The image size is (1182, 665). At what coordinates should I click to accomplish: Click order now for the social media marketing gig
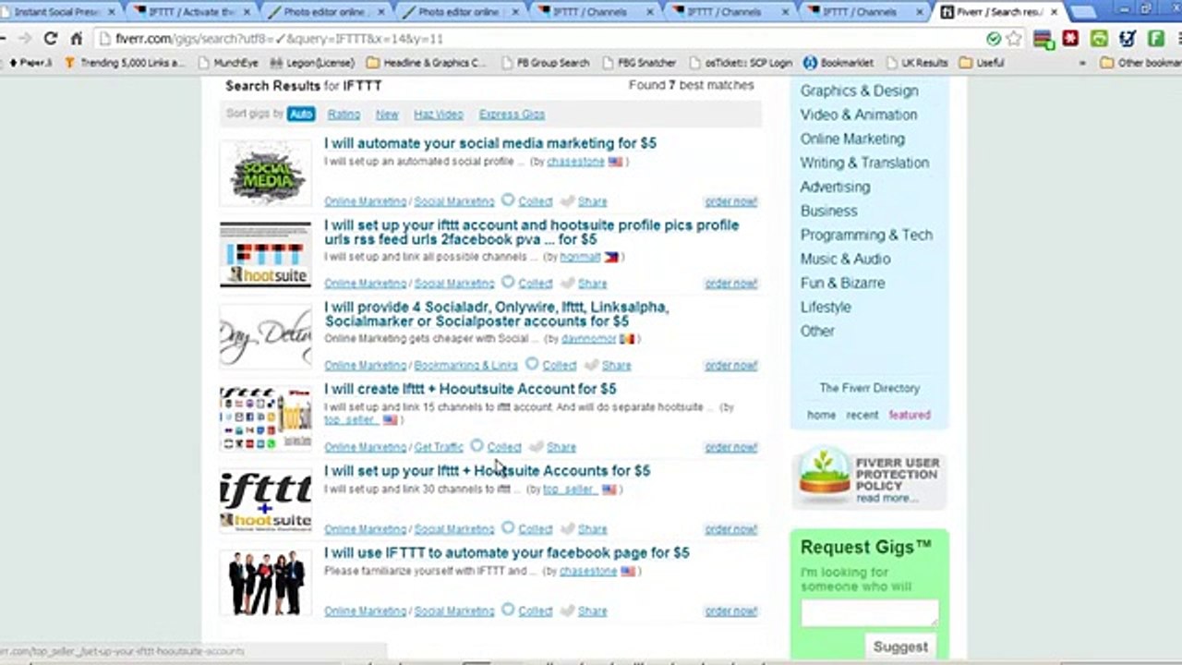coord(731,201)
